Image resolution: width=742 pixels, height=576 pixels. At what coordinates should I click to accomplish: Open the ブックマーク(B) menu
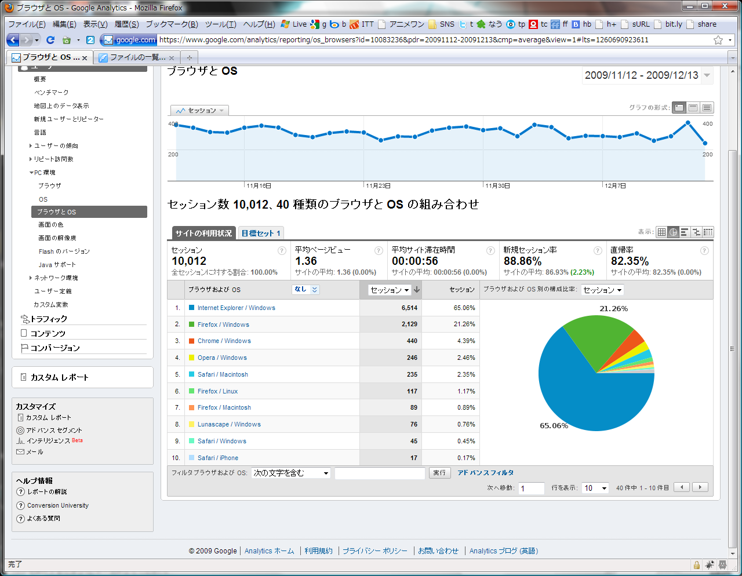[172, 24]
